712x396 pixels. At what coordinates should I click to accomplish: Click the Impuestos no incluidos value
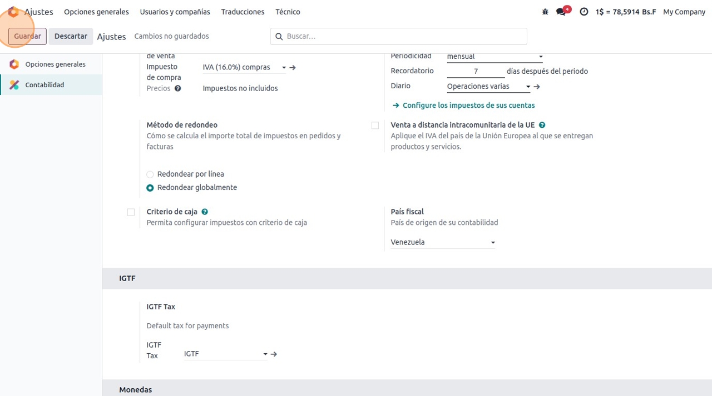[240, 88]
